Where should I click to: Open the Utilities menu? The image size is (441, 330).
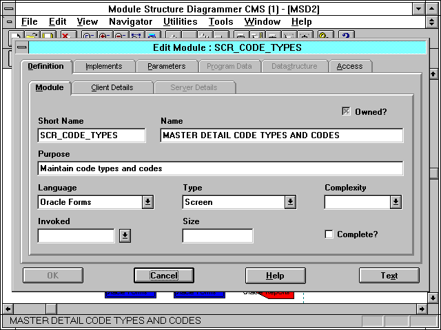point(180,21)
